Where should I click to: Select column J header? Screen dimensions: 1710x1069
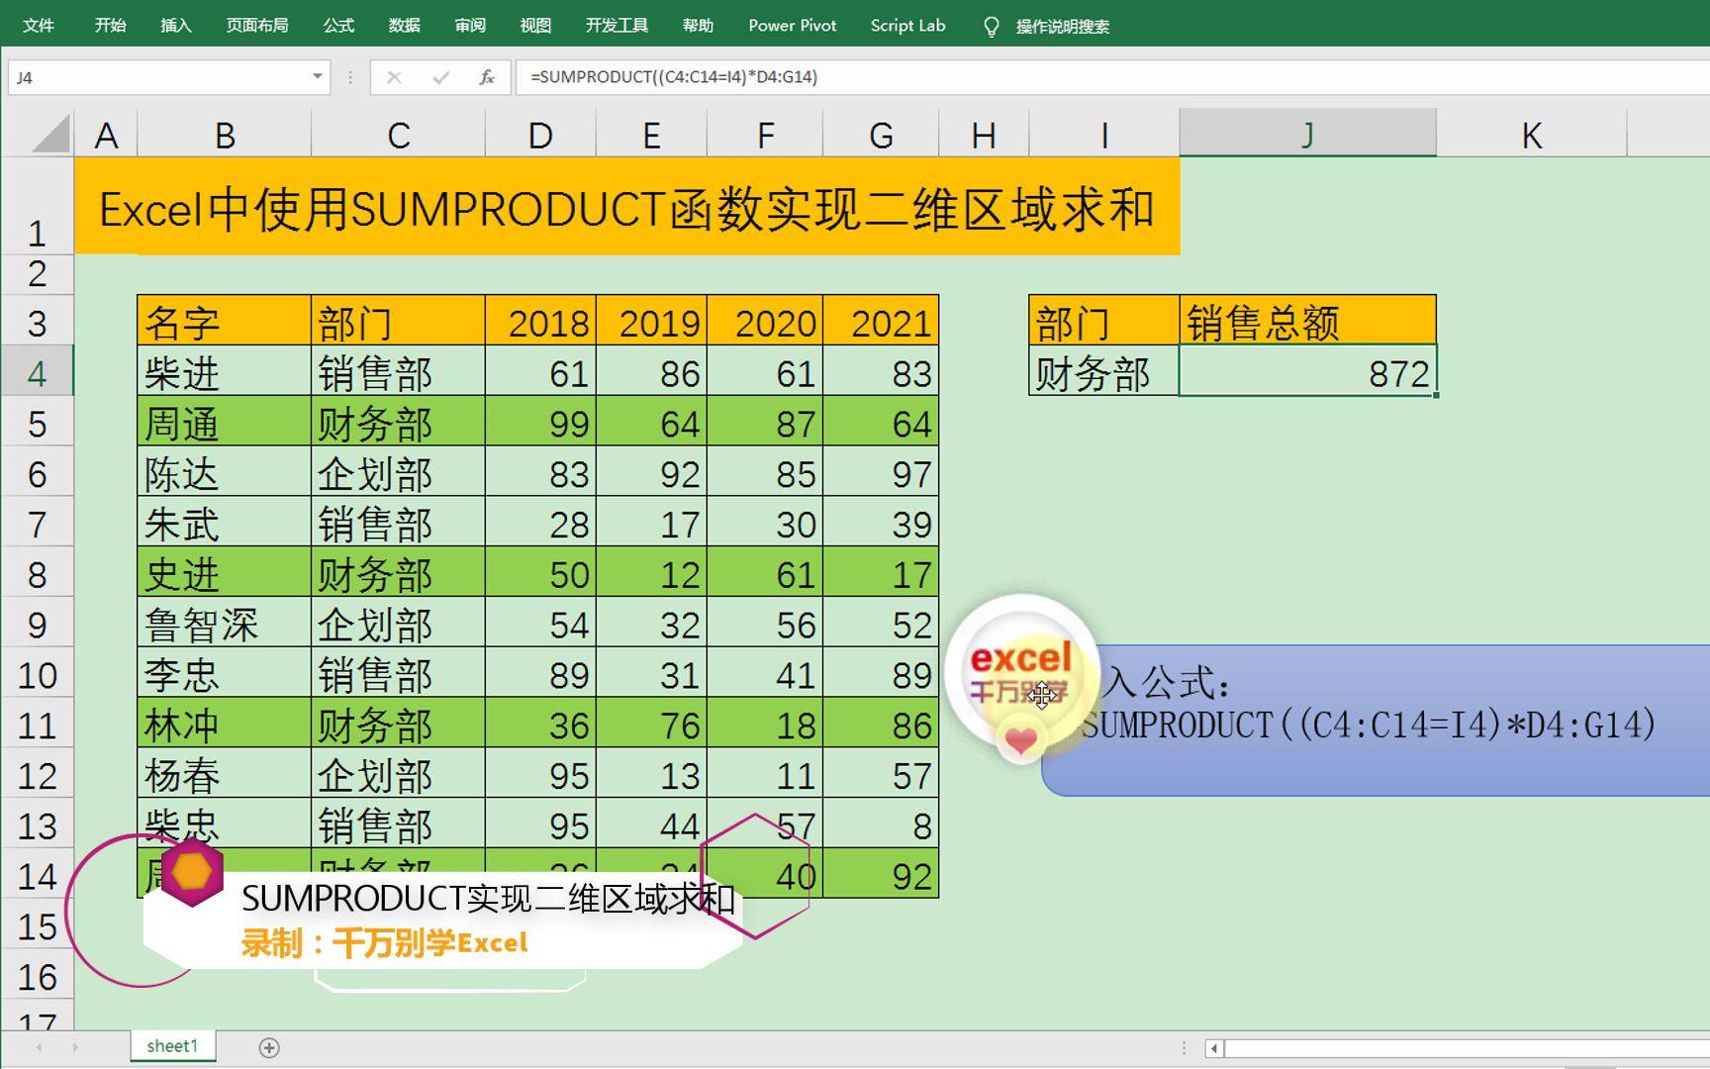[x=1307, y=135]
